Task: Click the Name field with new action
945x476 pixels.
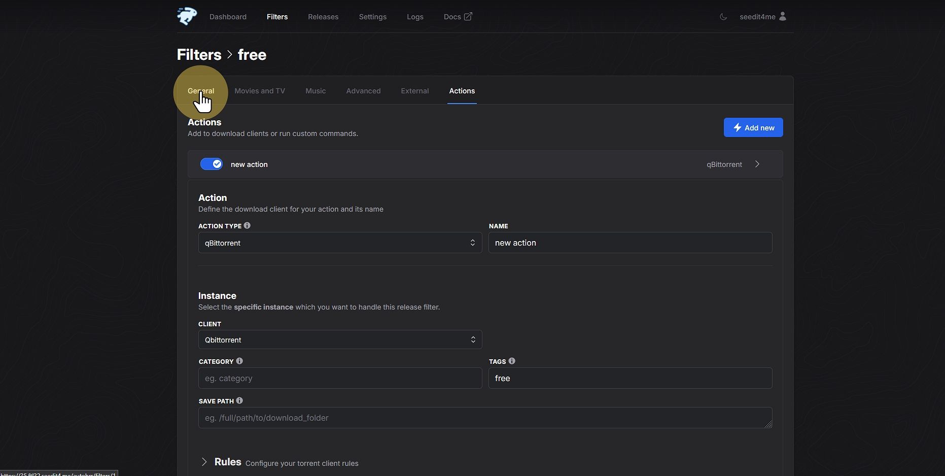Action: tap(630, 243)
